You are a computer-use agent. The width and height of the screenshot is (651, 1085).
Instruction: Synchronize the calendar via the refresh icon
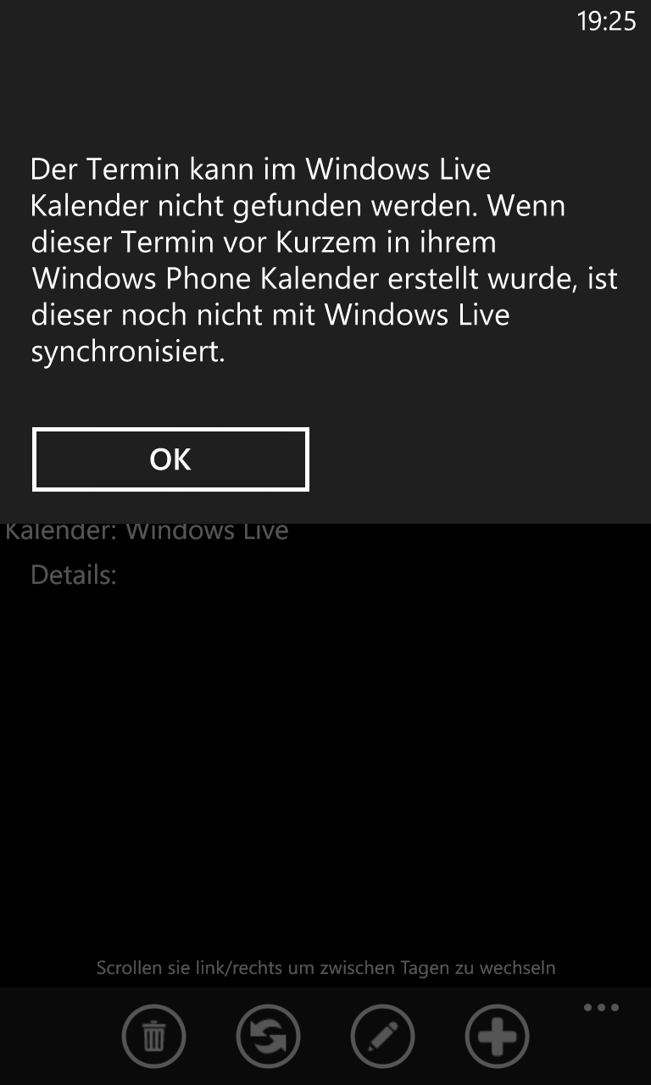tap(268, 1036)
